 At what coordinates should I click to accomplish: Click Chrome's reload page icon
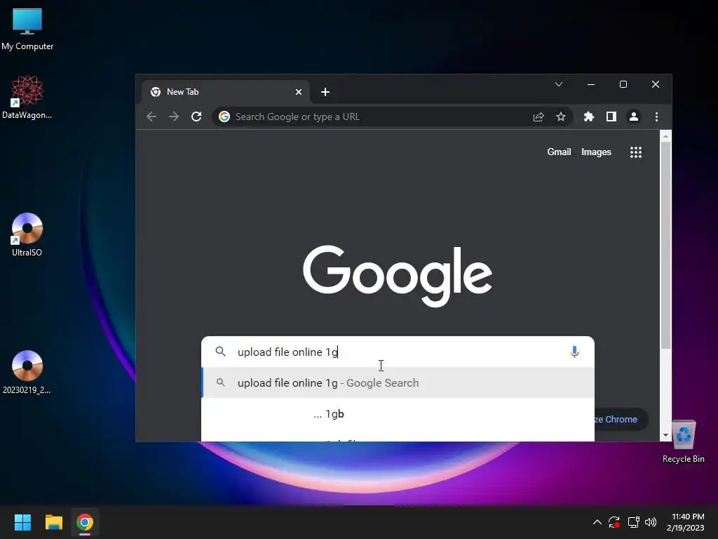[x=196, y=117]
